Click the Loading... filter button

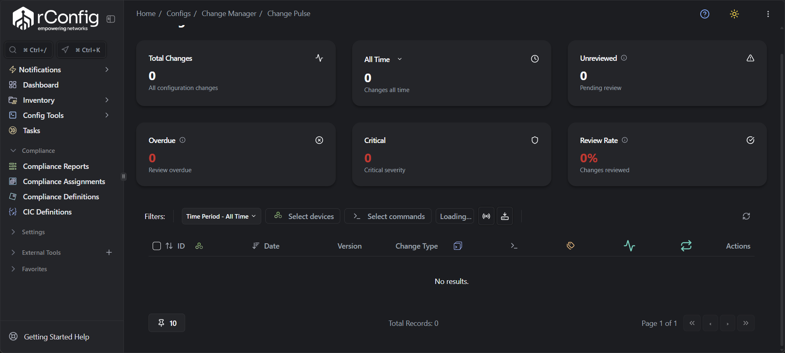tap(455, 216)
